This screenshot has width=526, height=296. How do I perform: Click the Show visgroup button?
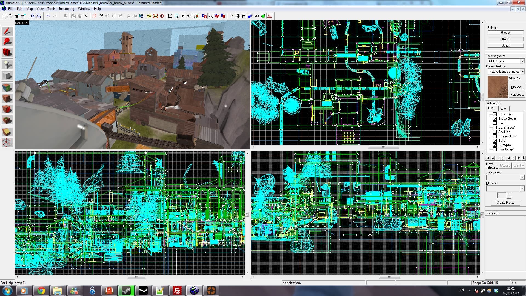click(490, 158)
